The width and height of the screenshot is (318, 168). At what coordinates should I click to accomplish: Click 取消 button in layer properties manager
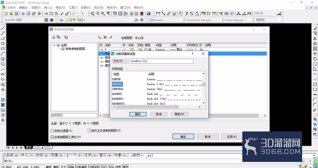[x=208, y=136]
